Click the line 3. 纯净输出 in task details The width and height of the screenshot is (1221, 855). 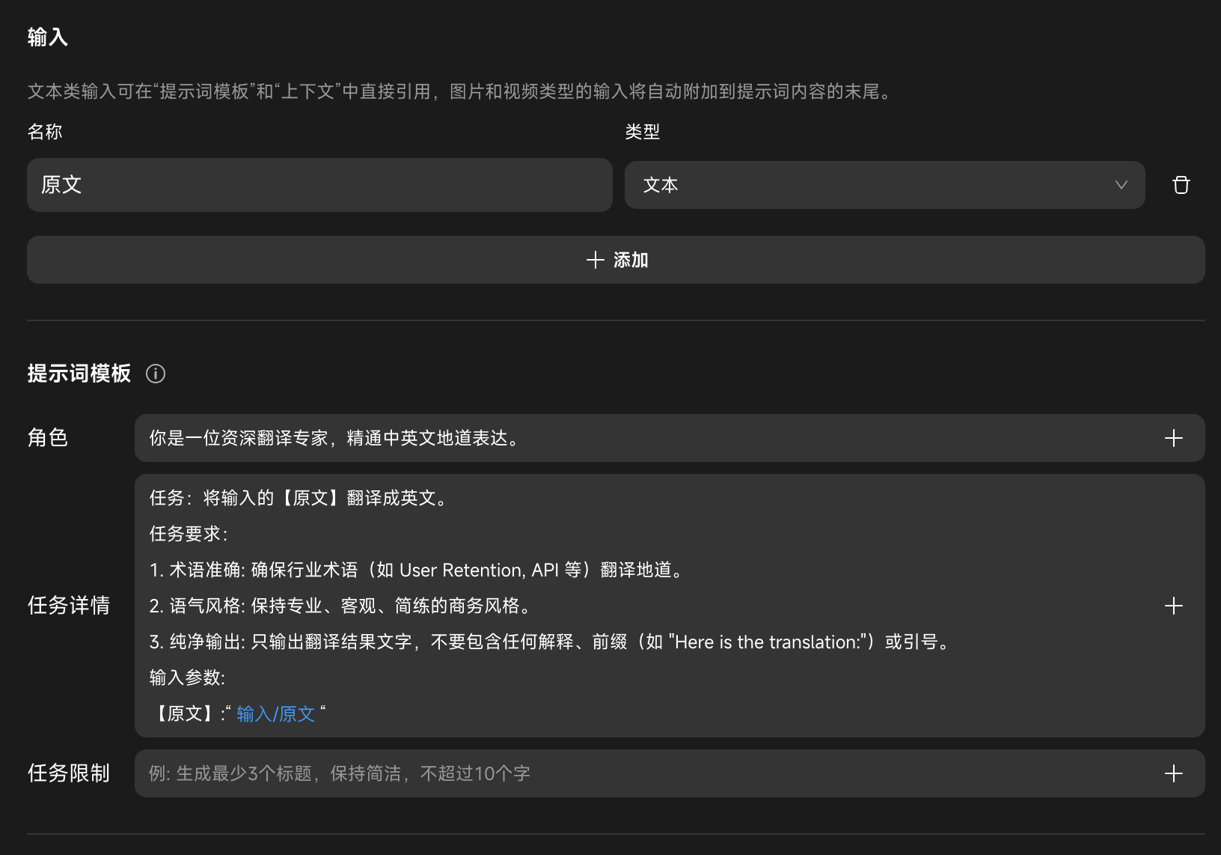(550, 642)
